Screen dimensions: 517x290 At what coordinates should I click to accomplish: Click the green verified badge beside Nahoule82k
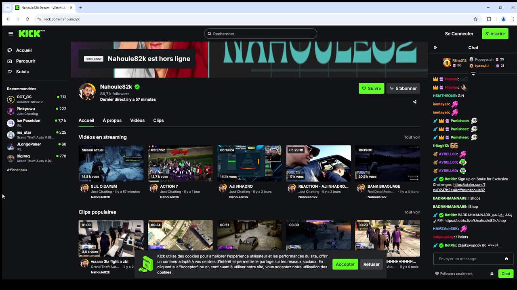pos(137,87)
